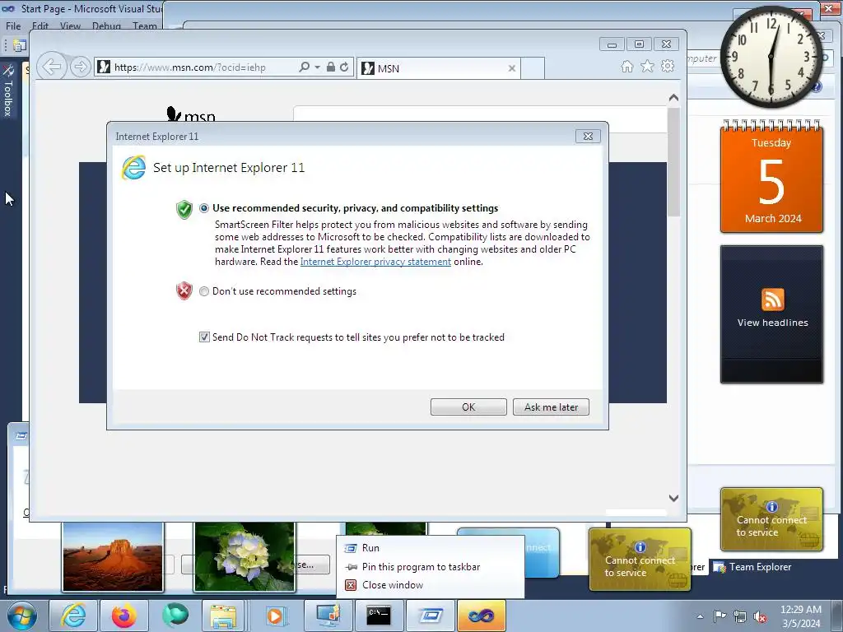Click the Run dialog taskbar icon
Viewport: 843px width, 632px height.
(430, 616)
